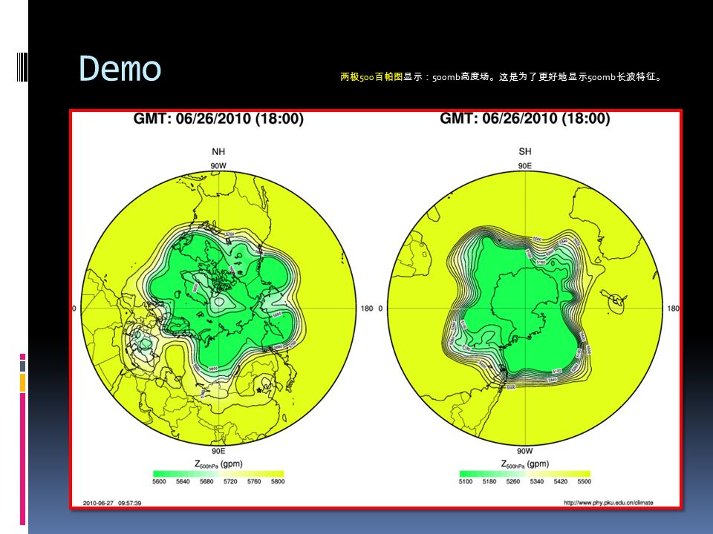The width and height of the screenshot is (713, 534).
Task: Click the "5640" value in NH legend
Action: tap(183, 481)
